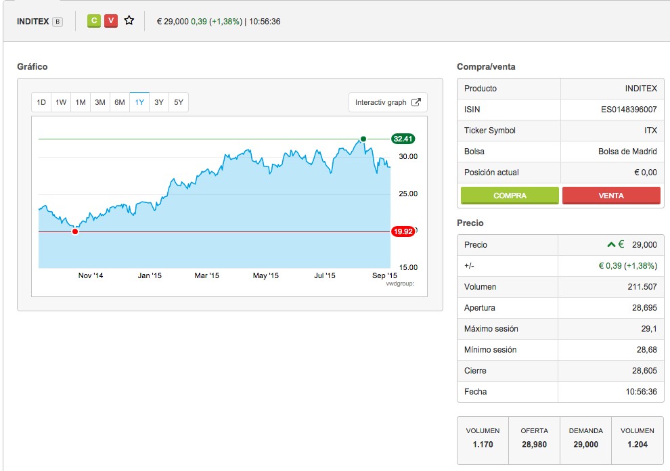Click the Gráfico section heading
The image size is (670, 471).
point(32,67)
